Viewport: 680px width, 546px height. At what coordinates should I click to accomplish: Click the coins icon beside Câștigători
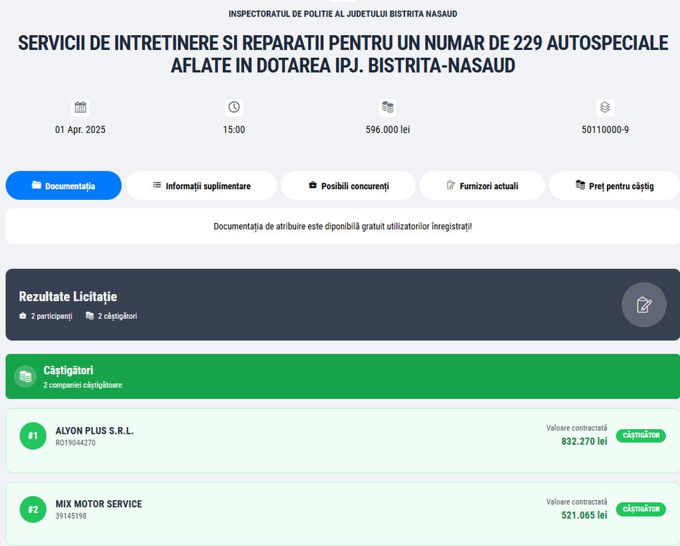[25, 377]
